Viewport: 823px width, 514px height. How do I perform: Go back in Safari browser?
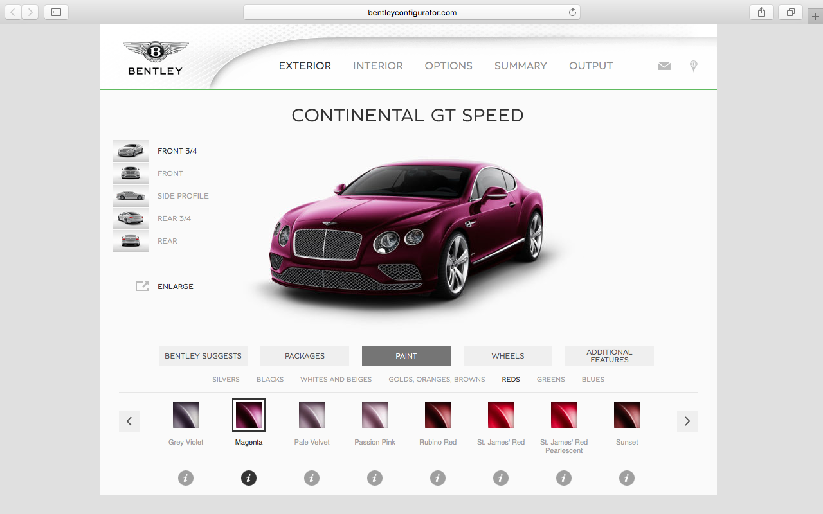(x=14, y=12)
